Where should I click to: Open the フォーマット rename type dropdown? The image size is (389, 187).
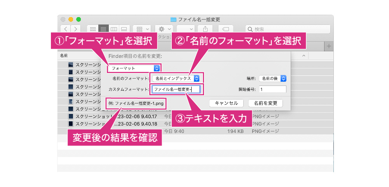coord(134,68)
